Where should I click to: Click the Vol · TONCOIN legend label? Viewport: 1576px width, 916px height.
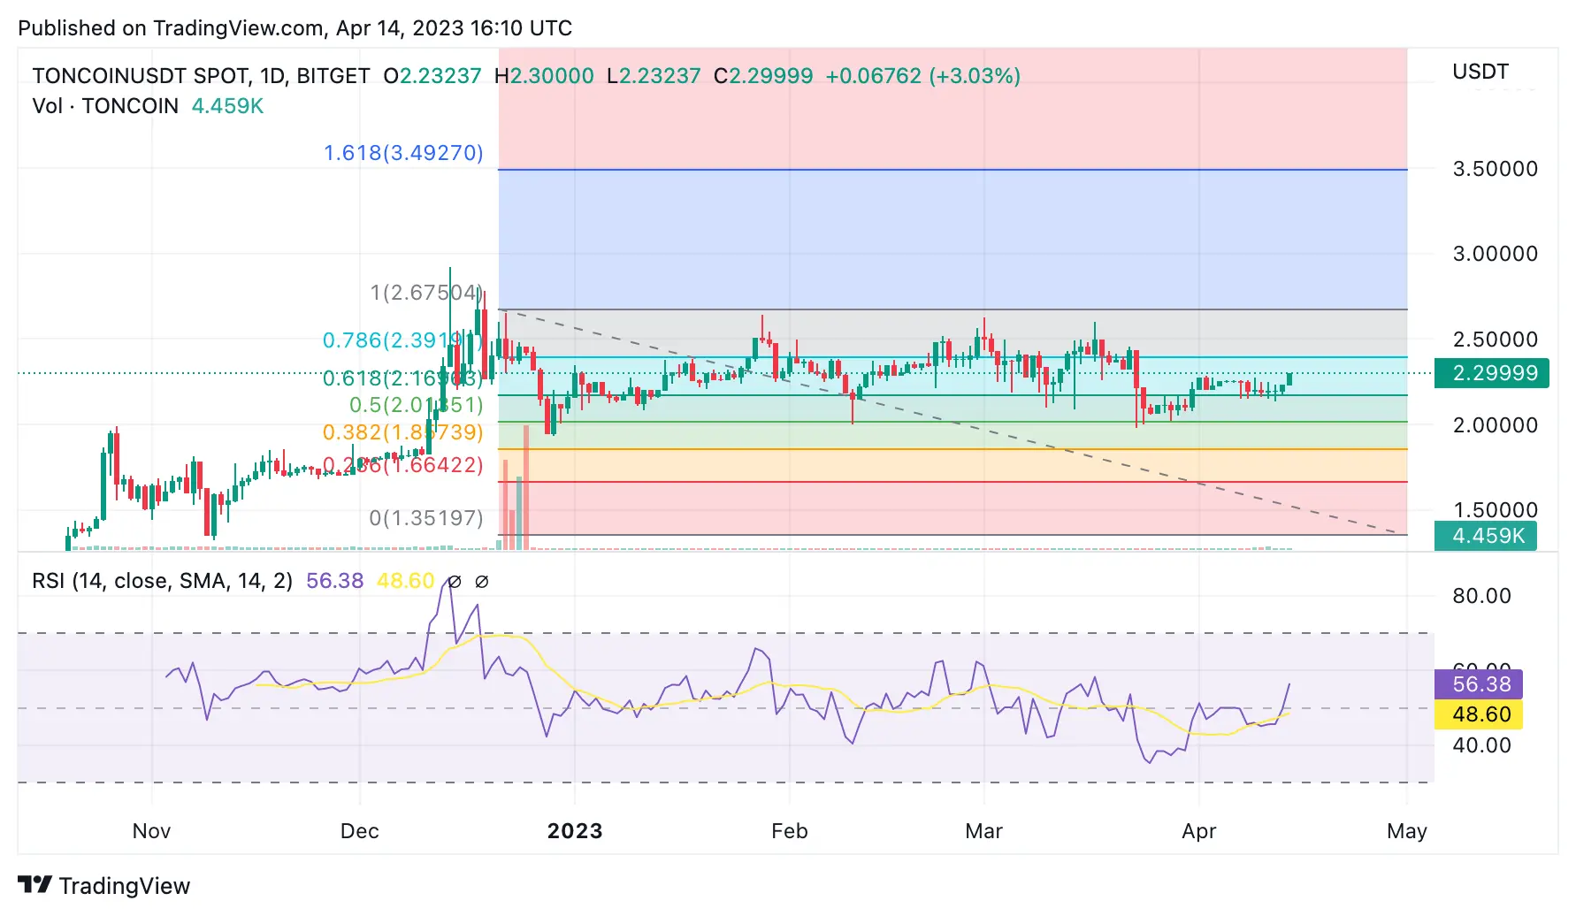coord(105,106)
